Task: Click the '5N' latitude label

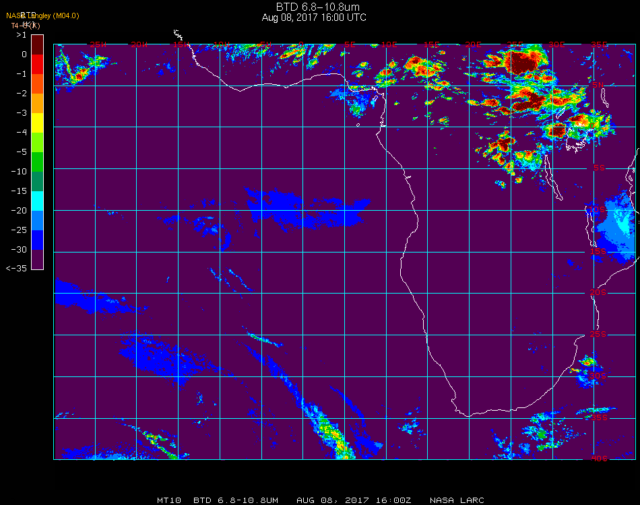Action: [x=598, y=85]
